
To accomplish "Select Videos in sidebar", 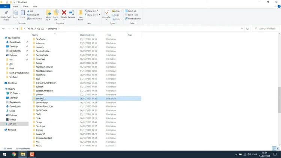I will coord(13,120).
